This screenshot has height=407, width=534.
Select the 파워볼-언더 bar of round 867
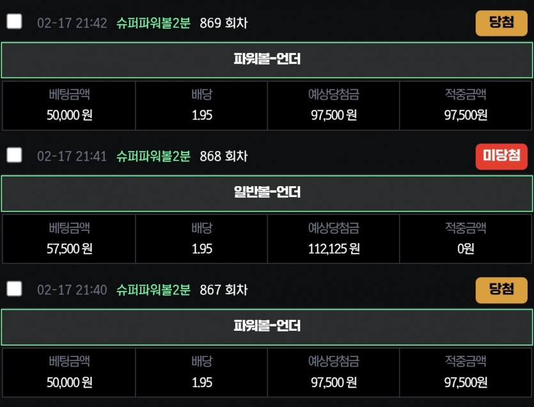point(267,327)
